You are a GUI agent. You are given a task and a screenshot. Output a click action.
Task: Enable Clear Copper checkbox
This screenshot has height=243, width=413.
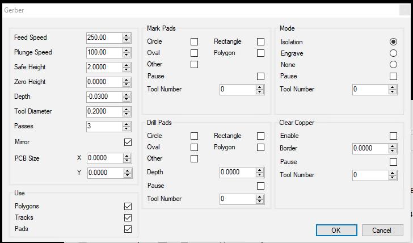(393, 136)
